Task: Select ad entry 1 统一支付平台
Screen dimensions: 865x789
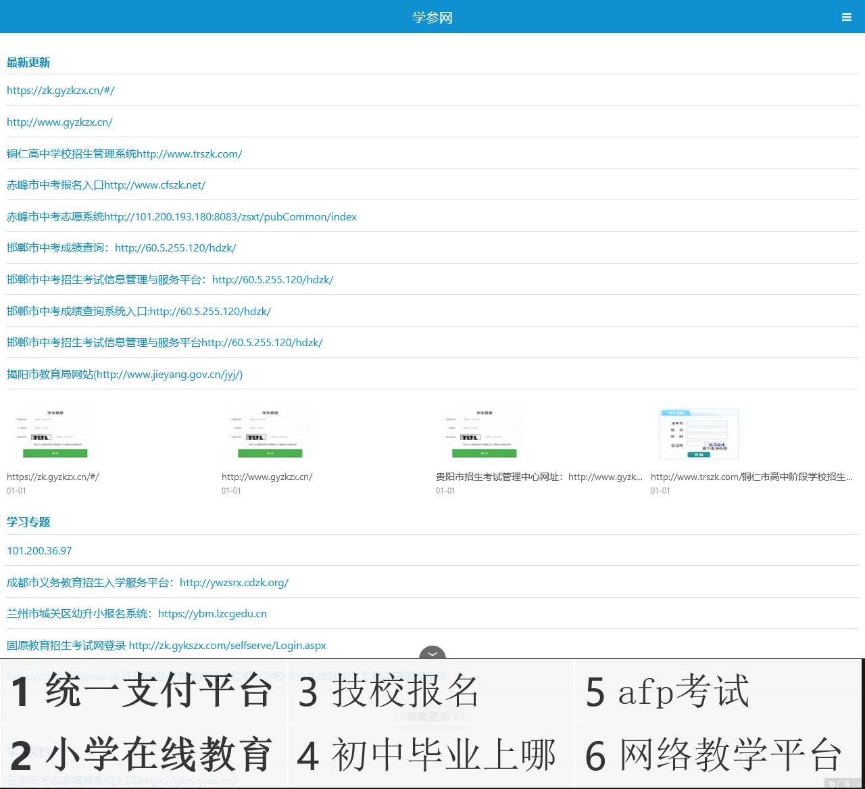Action: [142, 691]
